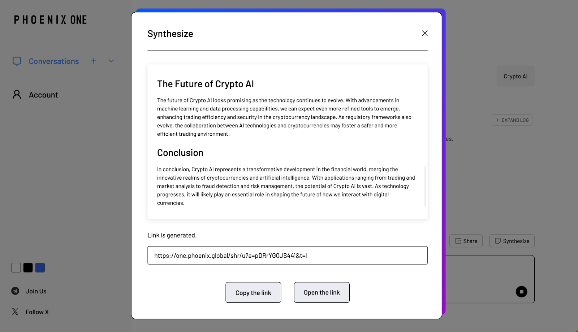Add a new conversation with the plus icon
578x332 pixels.
(x=94, y=61)
